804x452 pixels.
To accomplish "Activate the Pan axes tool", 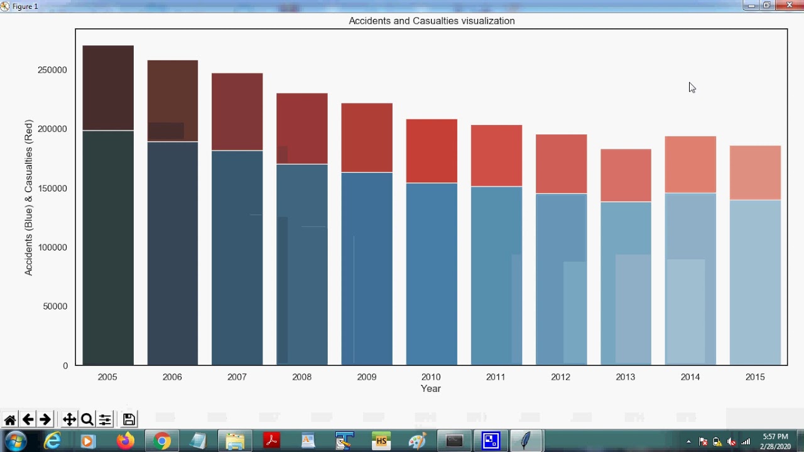I will coord(70,420).
